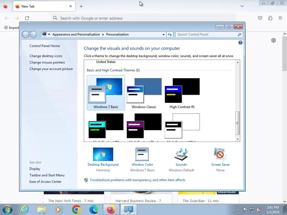Open Firefox extensions puzzle icon
Viewport: 287px width, 215px height.
(270, 18)
